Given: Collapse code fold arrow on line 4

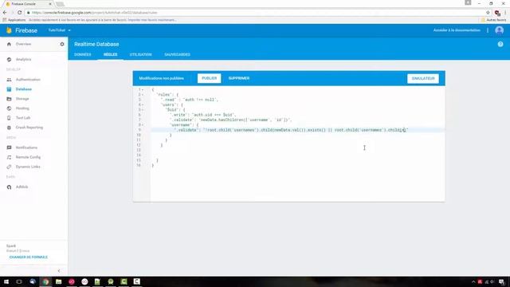Looking at the screenshot, I should (143, 104).
